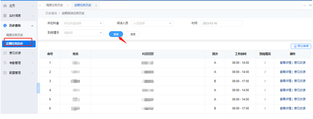Collapse sidebar with the blue handle
The image size is (313, 119).
point(38,88)
